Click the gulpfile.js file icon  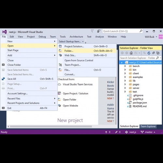[130, 99]
